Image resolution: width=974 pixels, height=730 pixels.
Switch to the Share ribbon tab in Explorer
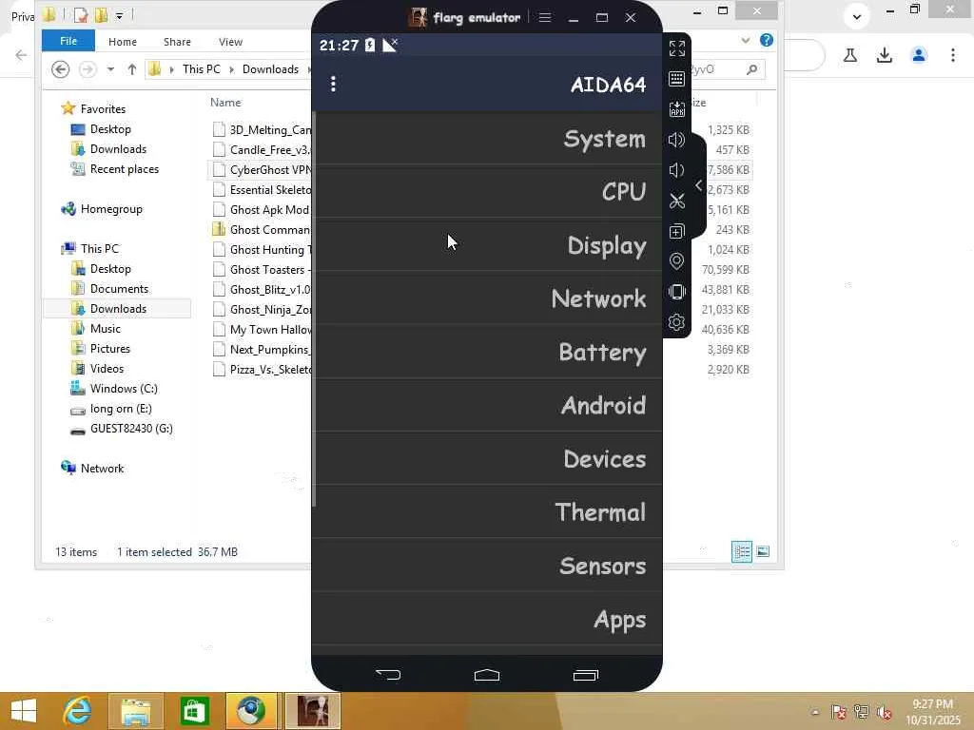pos(177,42)
